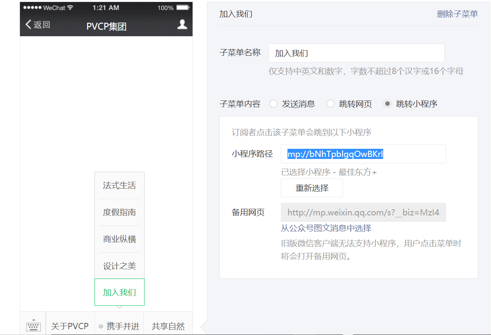Viewport: 491px width, 335px height.
Task: Choose 法式生活 submenu item
Action: click(x=120, y=185)
